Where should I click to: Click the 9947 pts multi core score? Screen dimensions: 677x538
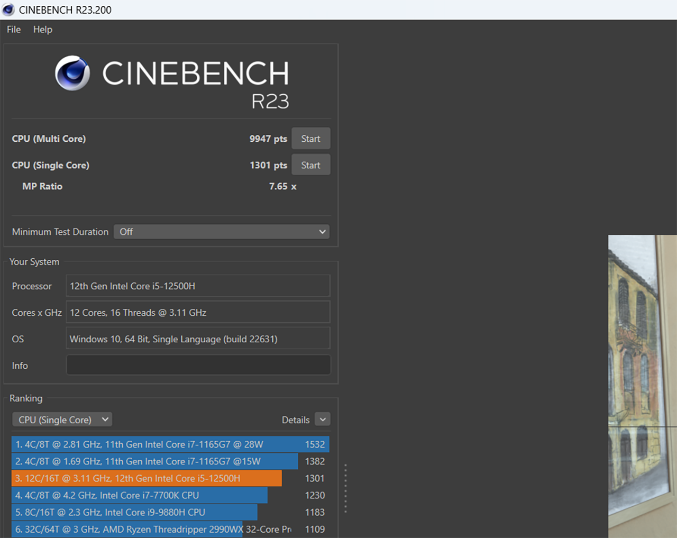[268, 139]
